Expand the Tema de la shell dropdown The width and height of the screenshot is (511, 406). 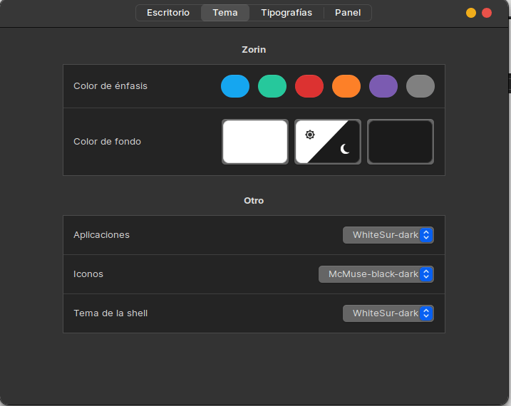pos(388,313)
